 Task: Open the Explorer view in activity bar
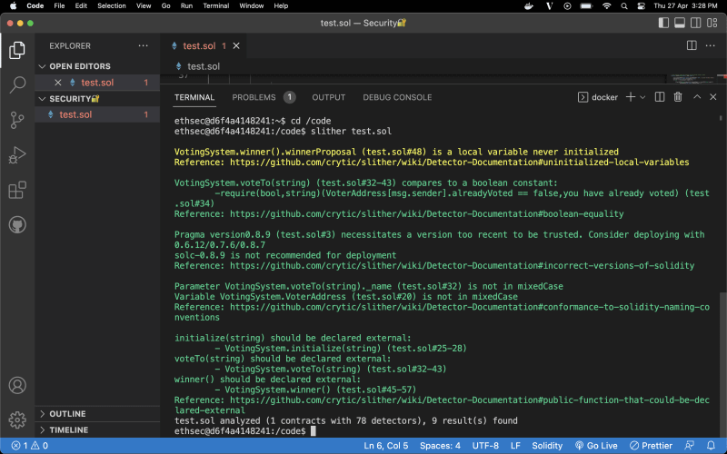[x=17, y=50]
